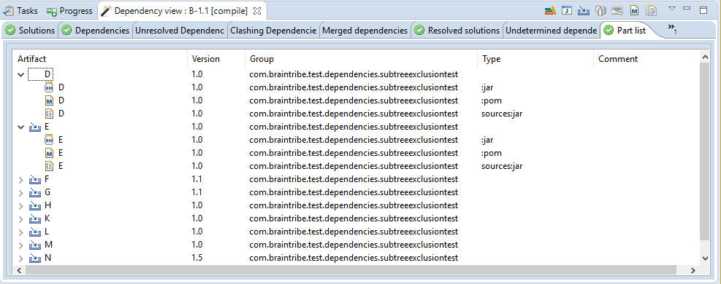Close the Dependency view tab
The width and height of the screenshot is (721, 284).
point(257,10)
